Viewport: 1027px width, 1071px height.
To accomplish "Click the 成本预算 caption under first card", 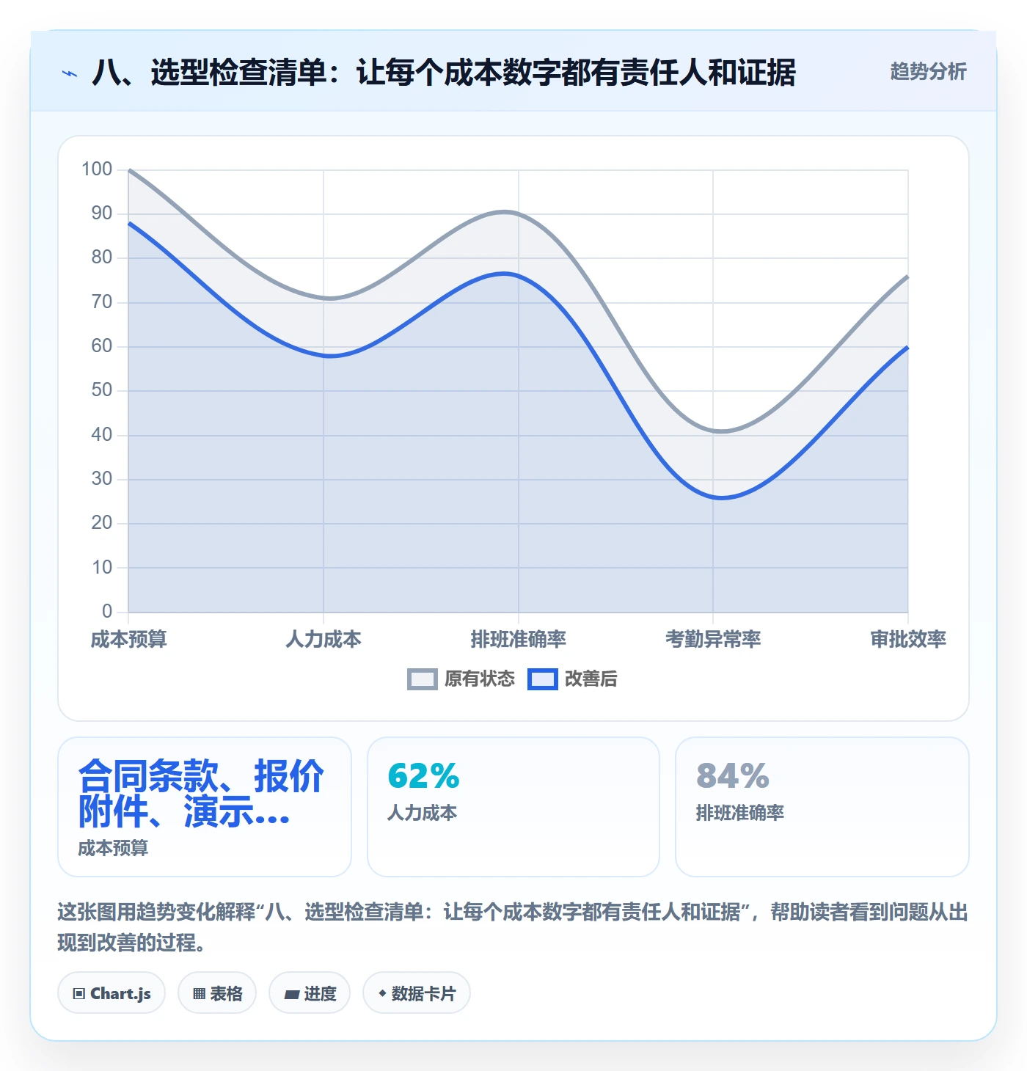I will coord(113,849).
